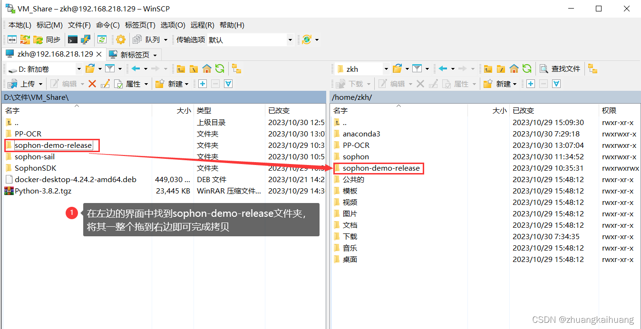
Task: Open session in PuTTY icon
Action: pyautogui.click(x=86, y=39)
